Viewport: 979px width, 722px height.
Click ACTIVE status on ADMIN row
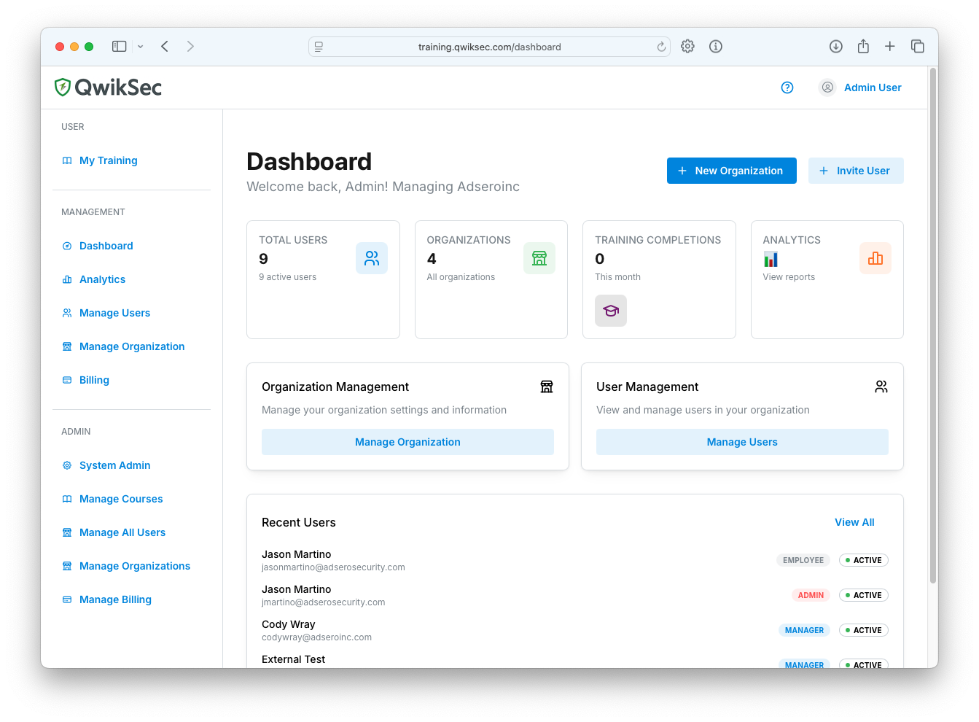(864, 595)
